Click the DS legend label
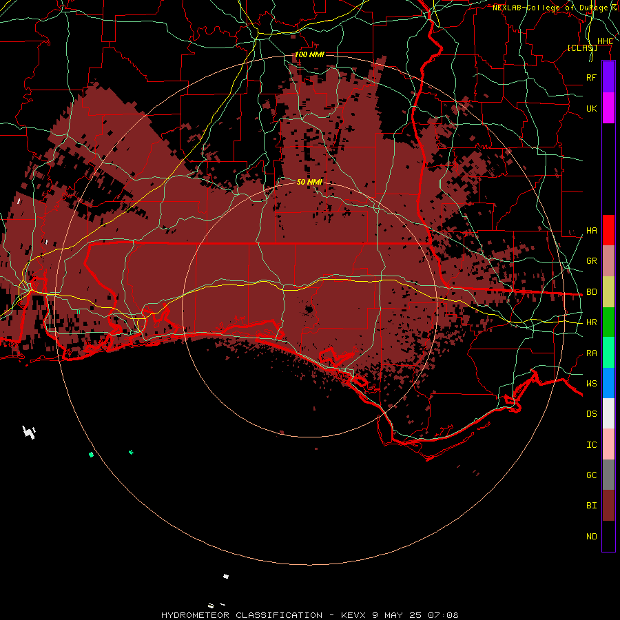The height and width of the screenshot is (620, 620). tap(592, 414)
